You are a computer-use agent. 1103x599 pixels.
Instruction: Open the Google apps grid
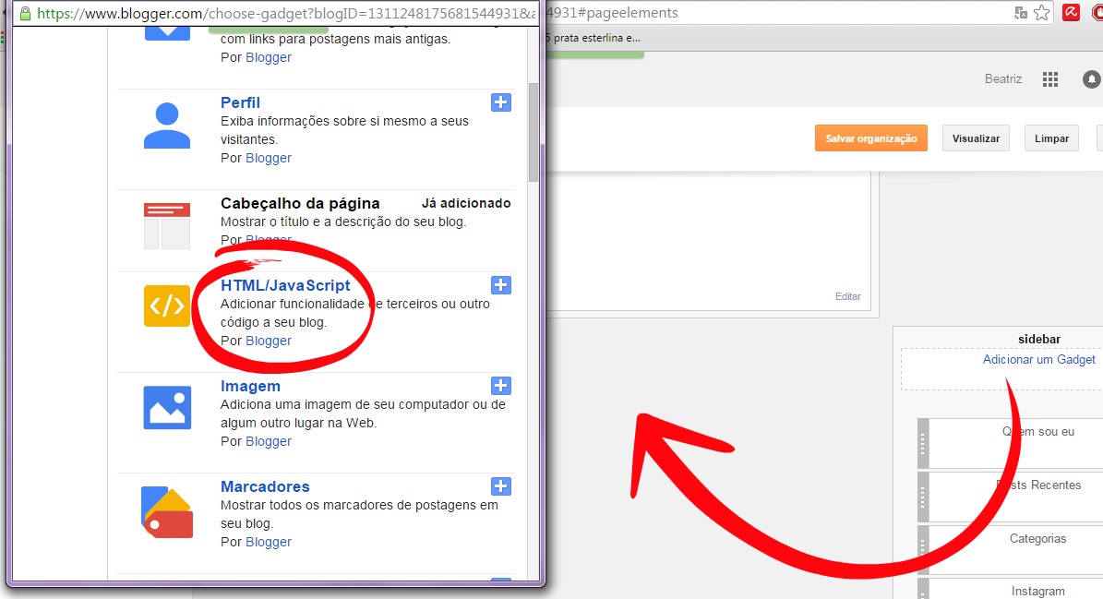1050,79
